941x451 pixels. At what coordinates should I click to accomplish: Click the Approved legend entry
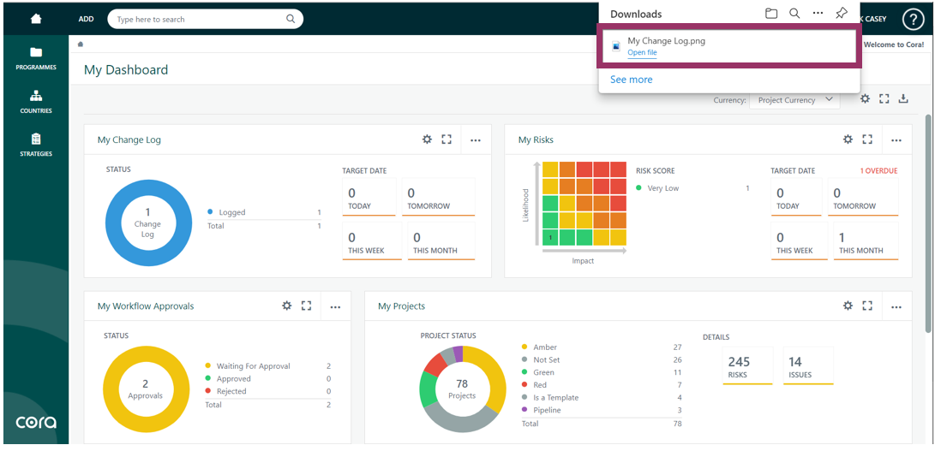[x=267, y=378]
